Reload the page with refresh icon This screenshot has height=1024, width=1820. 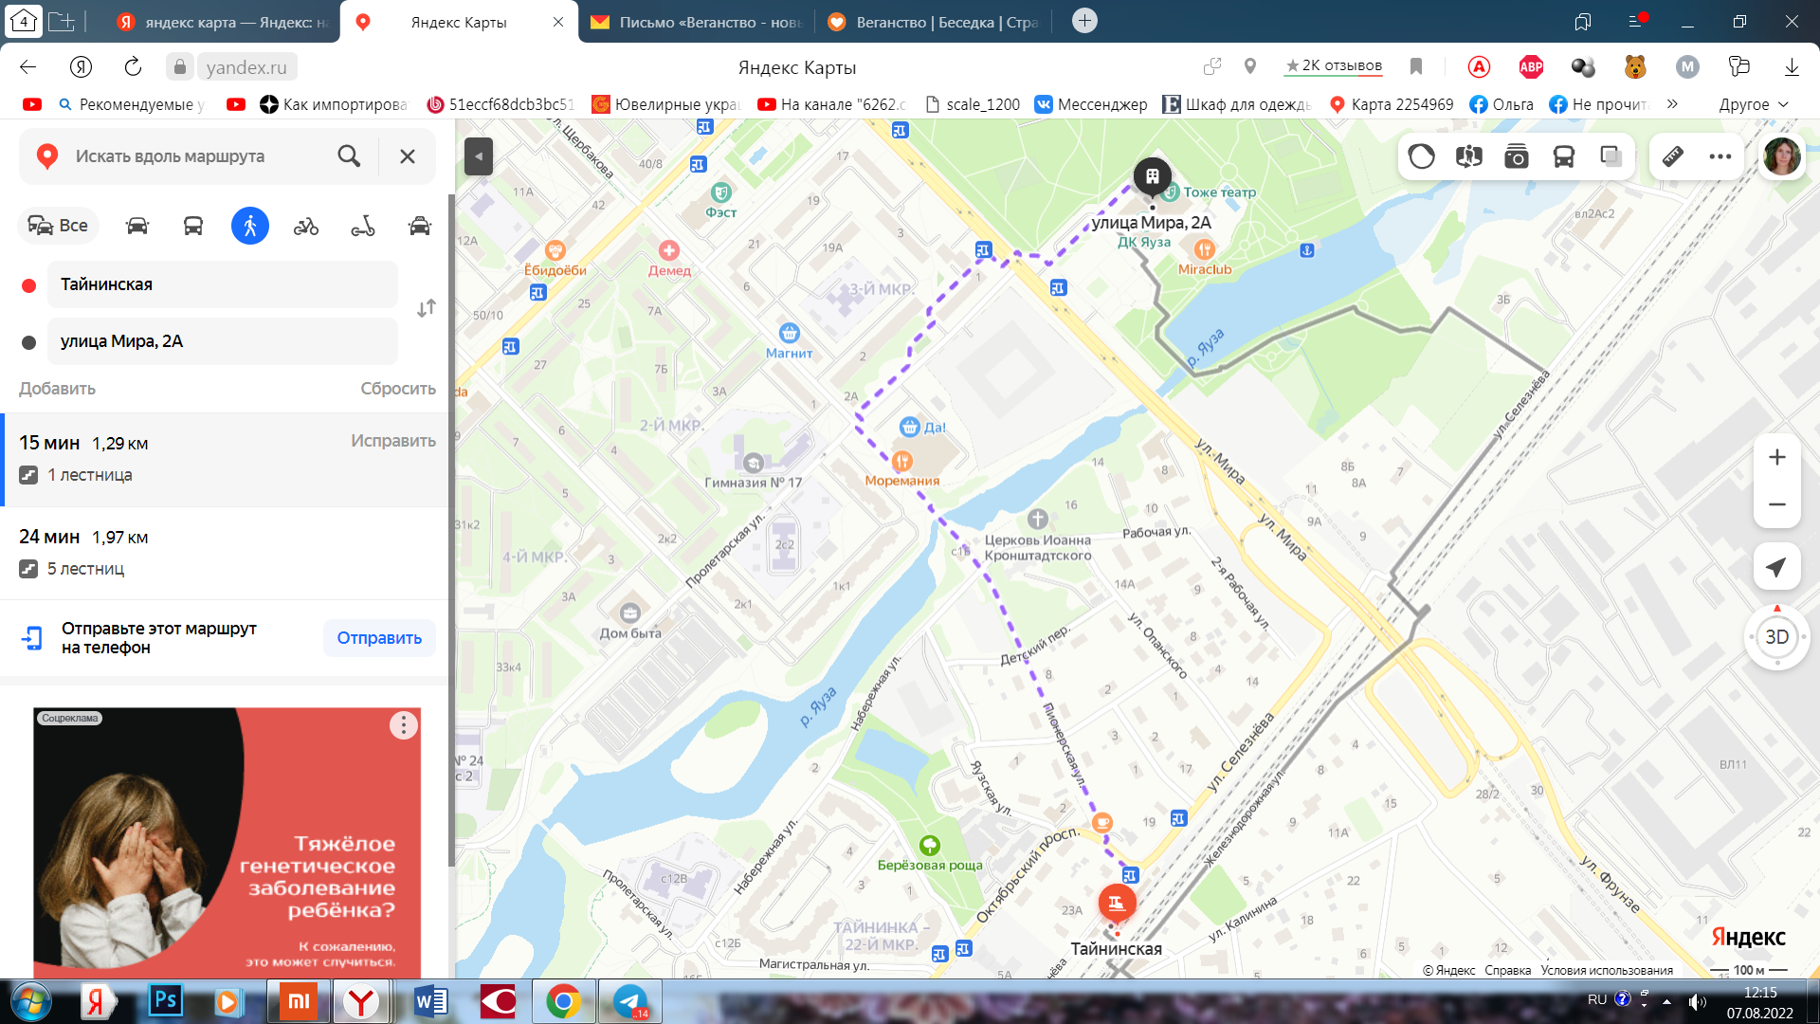coord(133,66)
